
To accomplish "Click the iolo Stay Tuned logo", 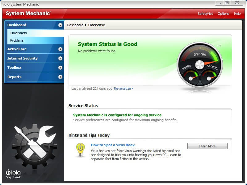I will pos(13,174).
